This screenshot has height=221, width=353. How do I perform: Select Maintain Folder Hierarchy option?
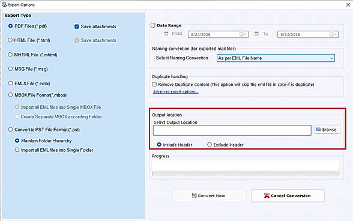pos(17,141)
